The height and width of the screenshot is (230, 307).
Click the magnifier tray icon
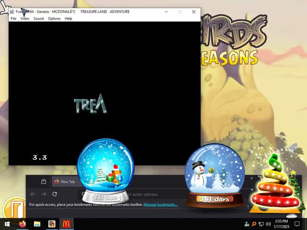click(x=254, y=224)
